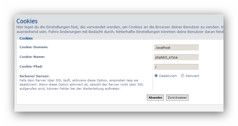Enable the Aktiviert radio button
This screenshot has height=126, width=238.
point(183,76)
